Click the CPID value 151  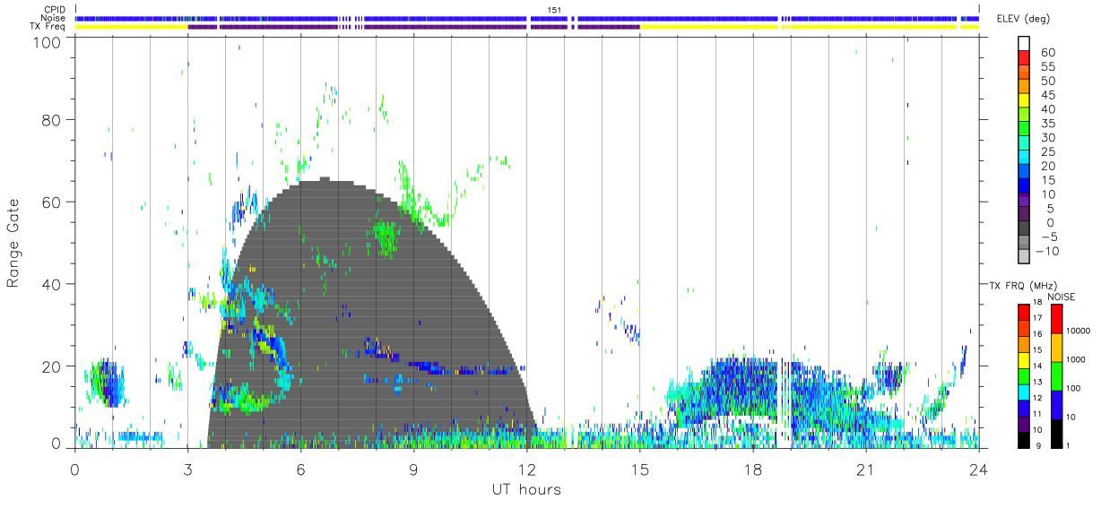pos(555,10)
